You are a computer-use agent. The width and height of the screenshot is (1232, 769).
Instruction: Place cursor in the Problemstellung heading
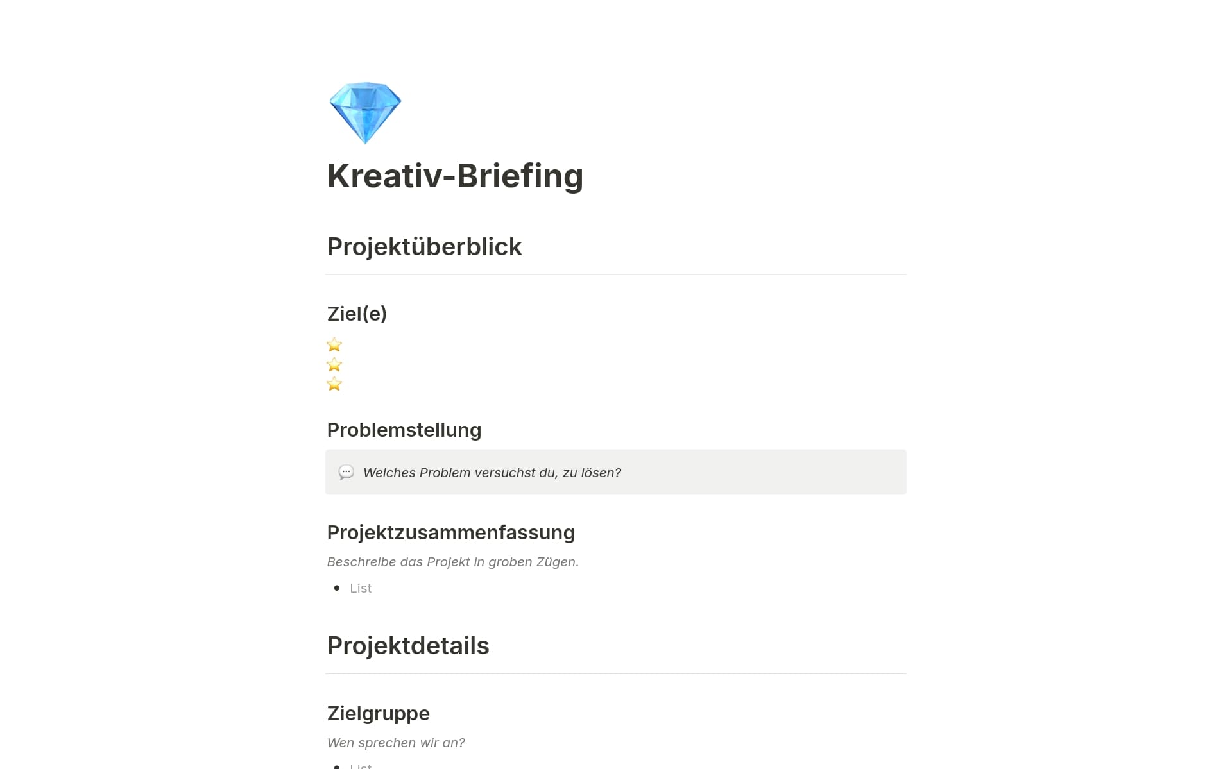tap(404, 430)
